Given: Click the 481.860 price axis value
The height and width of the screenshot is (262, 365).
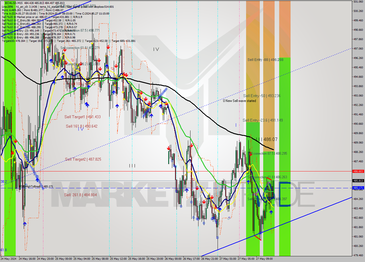Looking at the screenshot, I should (358, 227).
